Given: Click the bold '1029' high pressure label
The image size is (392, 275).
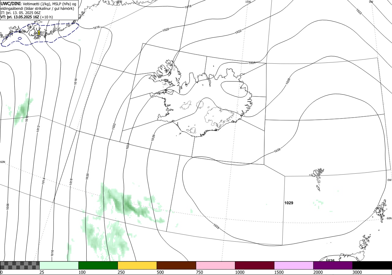Looking at the screenshot, I should click(289, 203).
